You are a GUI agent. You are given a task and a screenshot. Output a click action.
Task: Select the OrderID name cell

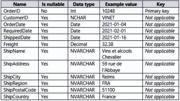(x=12, y=11)
